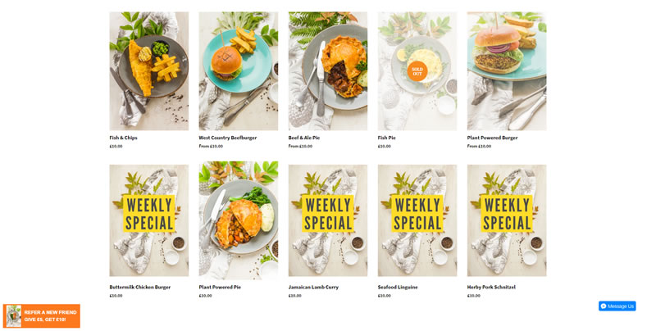Click the Buttermilk Chicken Burger title link

coord(140,287)
